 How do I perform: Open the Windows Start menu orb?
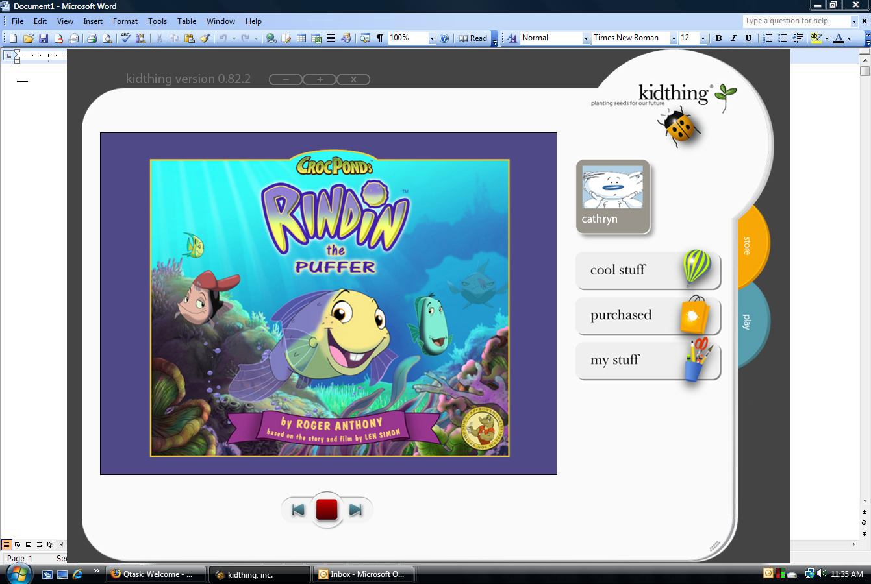[x=18, y=574]
